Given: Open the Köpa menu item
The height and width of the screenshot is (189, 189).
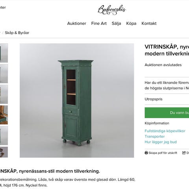Looking at the screenshot, I should [131, 24].
